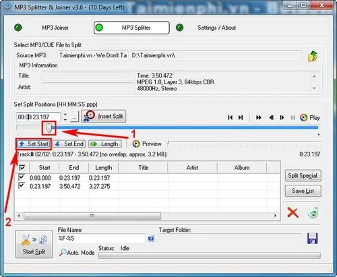Uncheck the track ending at 3:50.472
Screen dimensions: 337x277
pyautogui.click(x=22, y=186)
